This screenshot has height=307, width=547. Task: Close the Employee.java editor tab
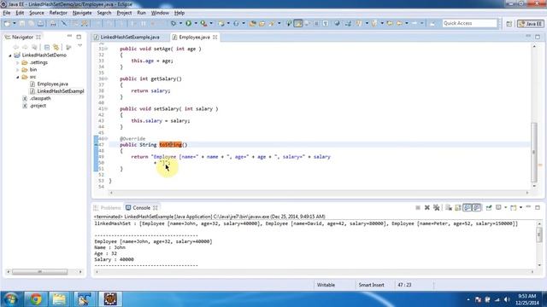tap(215, 37)
